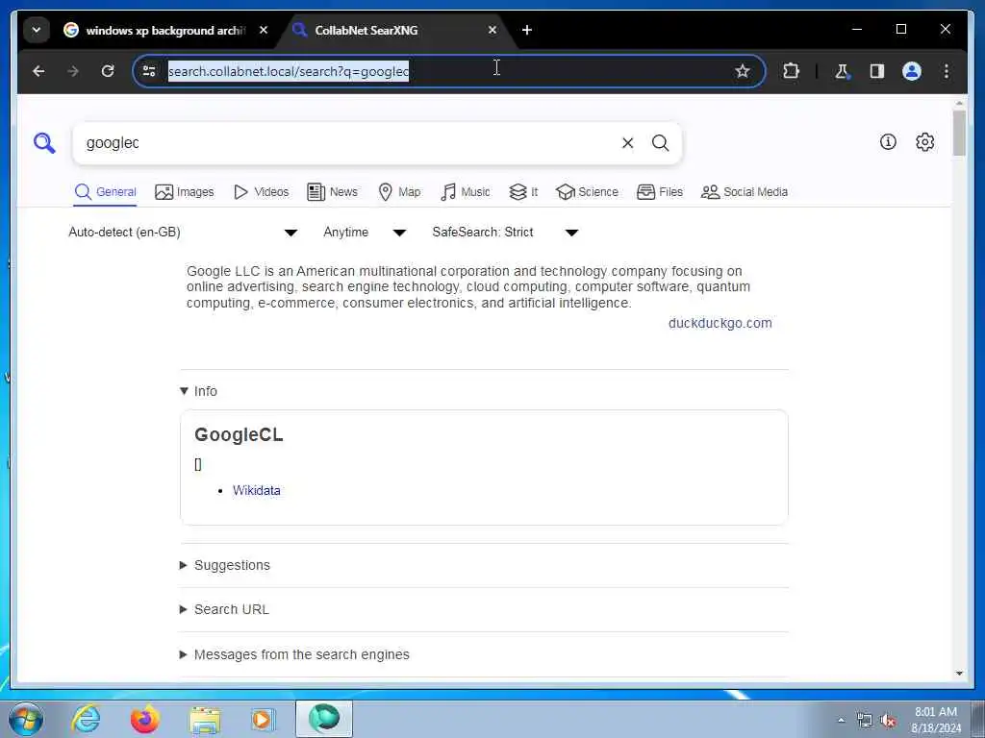Open the network tray icon
Viewport: 985px width, 738px height.
pyautogui.click(x=865, y=721)
